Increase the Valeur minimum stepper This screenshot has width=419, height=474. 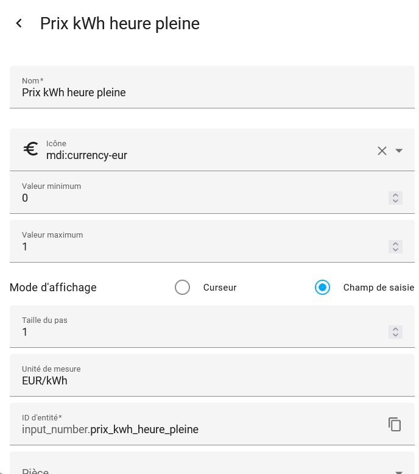point(395,195)
